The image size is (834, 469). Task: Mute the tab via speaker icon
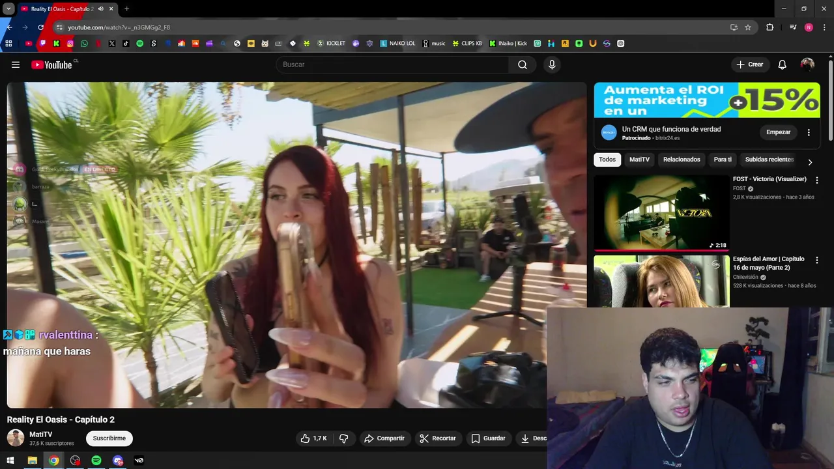tap(100, 9)
